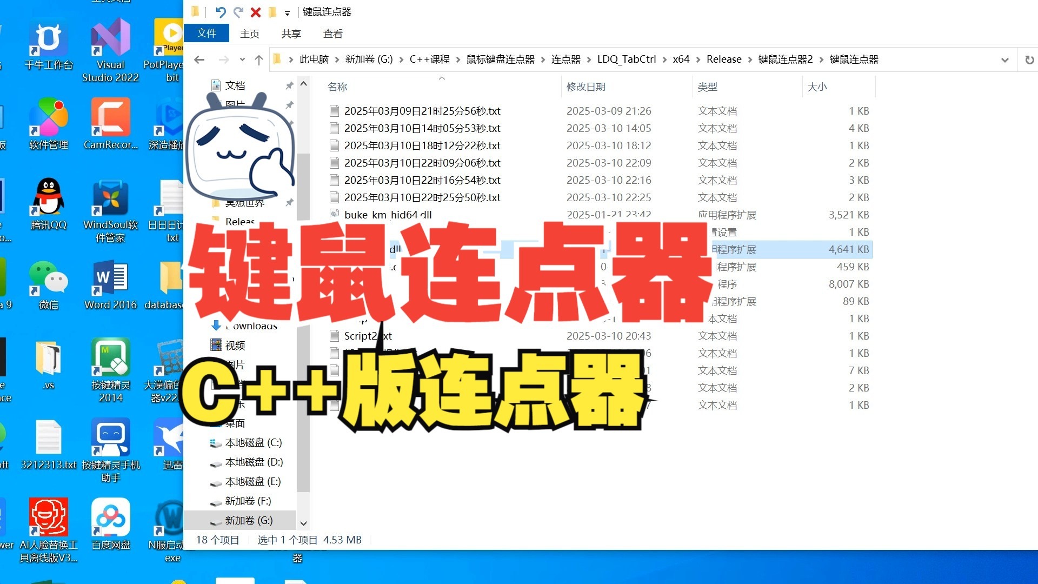This screenshot has width=1038, height=584.
Task: Expand address bar history dropdown
Action: coord(1004,59)
